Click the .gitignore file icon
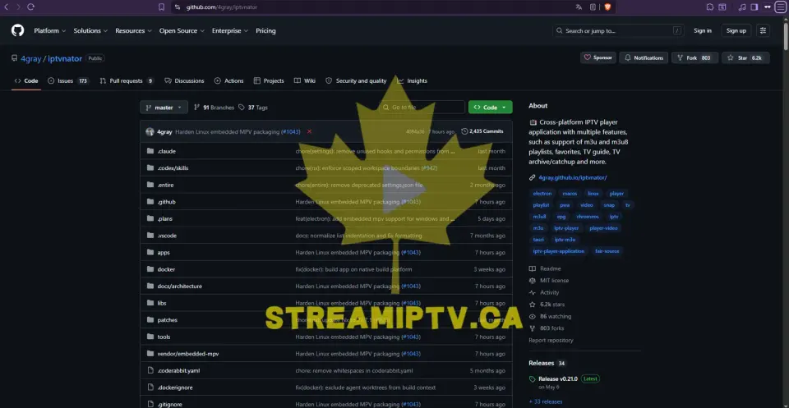 point(150,404)
